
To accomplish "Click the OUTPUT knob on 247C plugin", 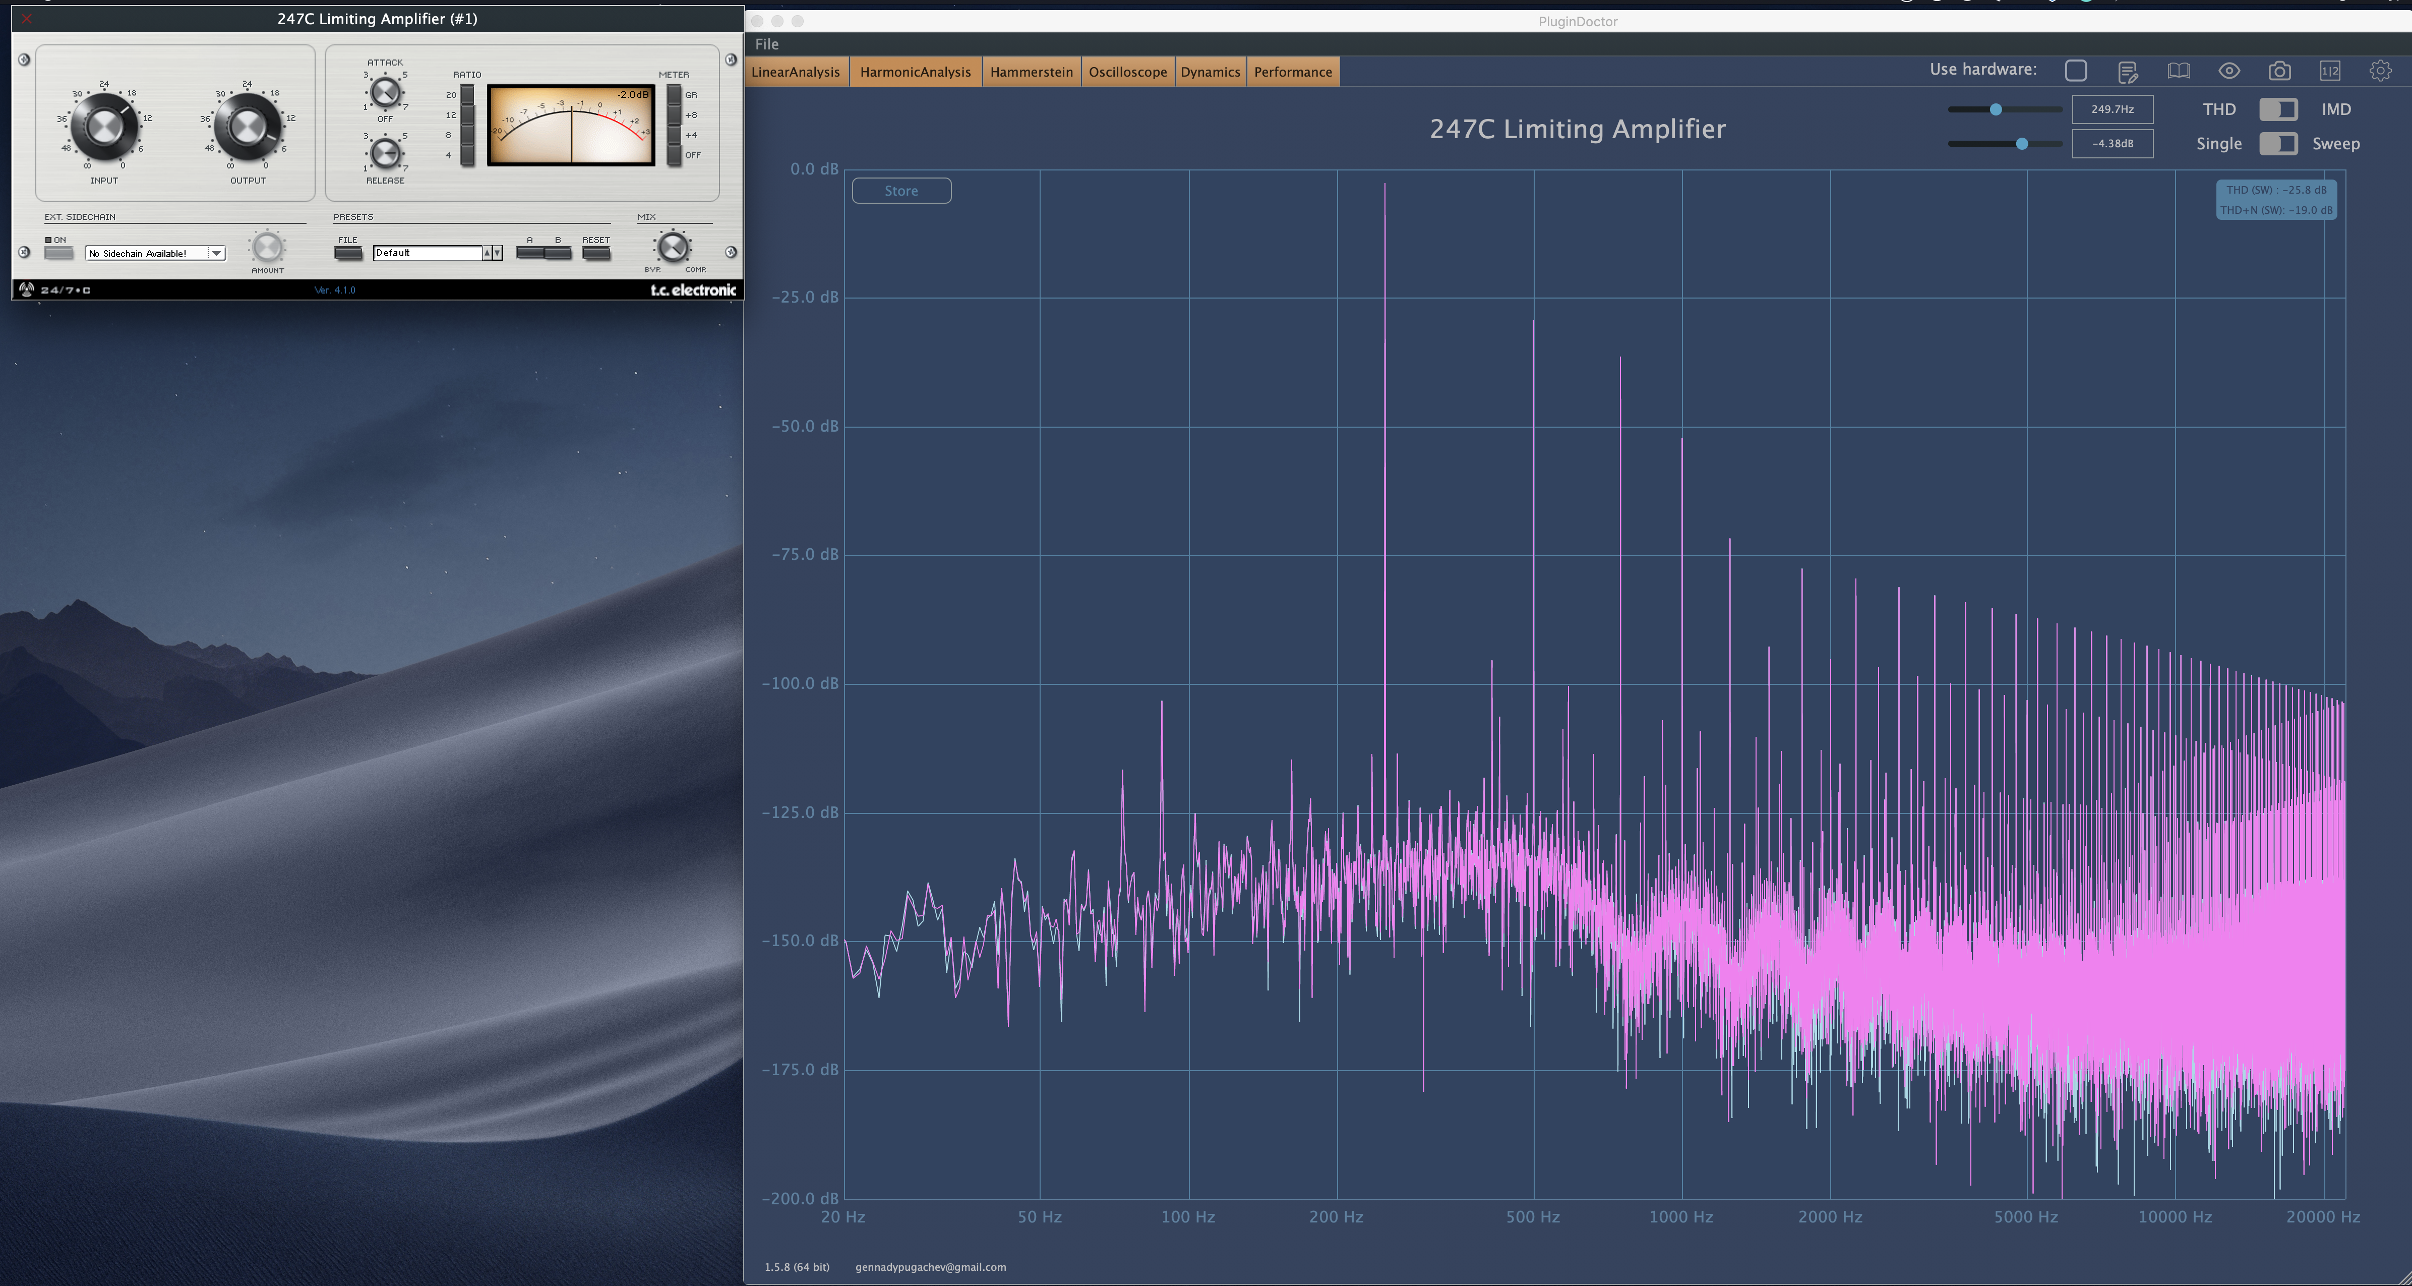I will click(248, 128).
